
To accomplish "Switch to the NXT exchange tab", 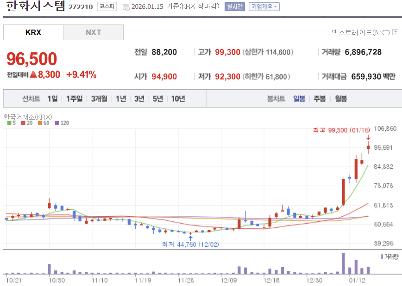I will pyautogui.click(x=94, y=32).
